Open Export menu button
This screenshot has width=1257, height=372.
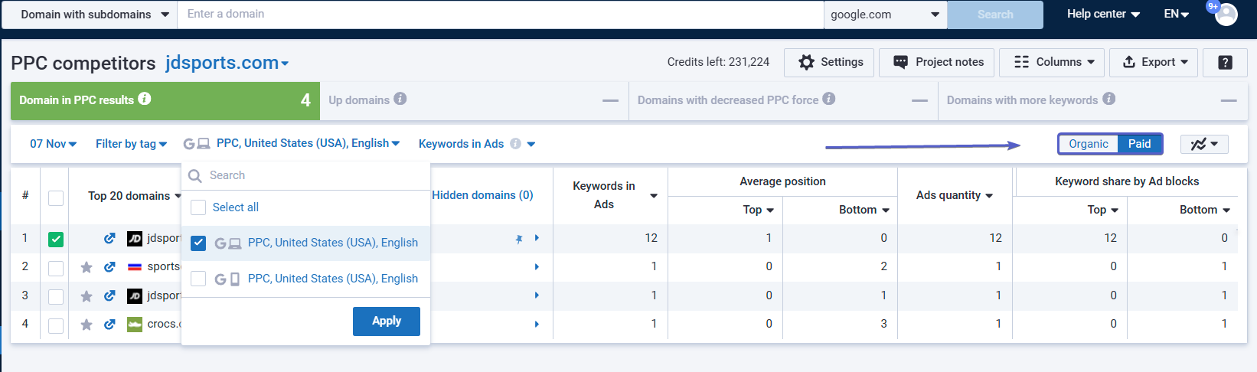[1154, 63]
